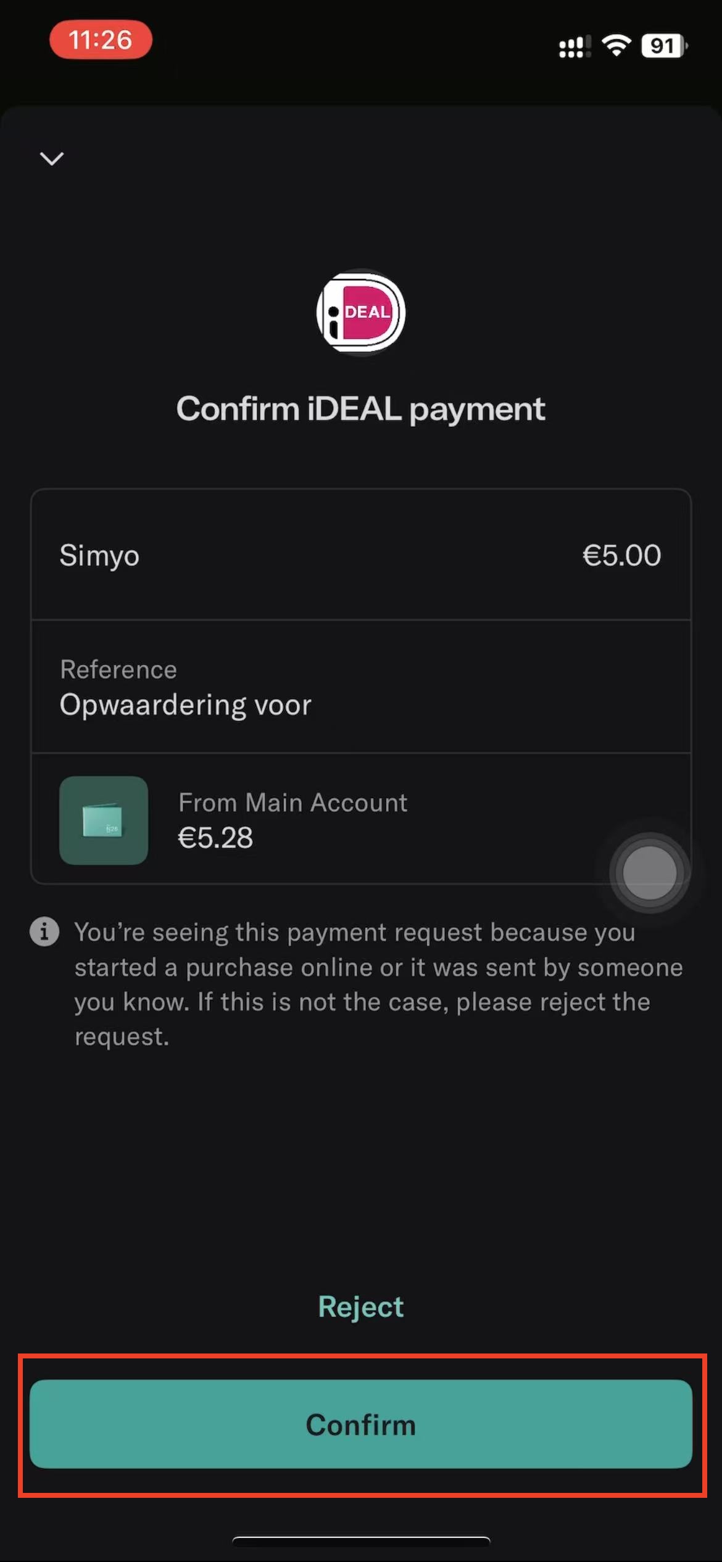Tap the cellular signal icon
The height and width of the screenshot is (1562, 722).
pos(574,46)
